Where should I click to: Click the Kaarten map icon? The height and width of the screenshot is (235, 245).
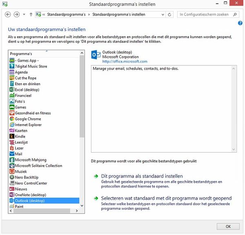(x=12, y=131)
